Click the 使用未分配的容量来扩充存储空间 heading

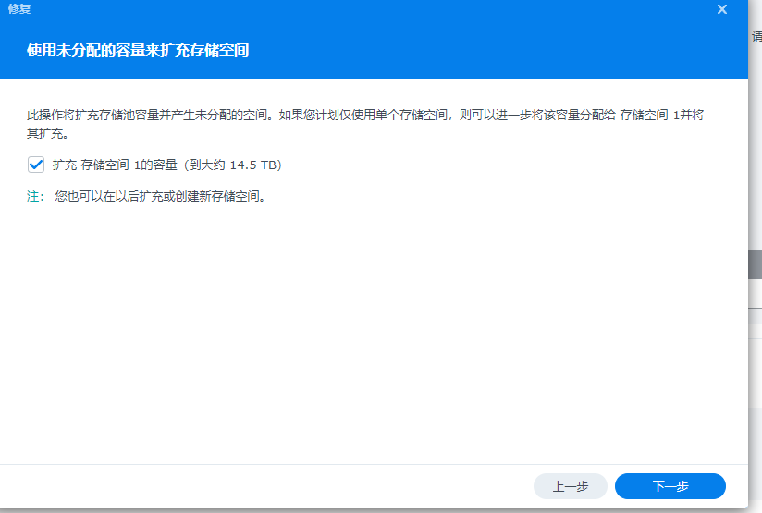pyautogui.click(x=138, y=50)
